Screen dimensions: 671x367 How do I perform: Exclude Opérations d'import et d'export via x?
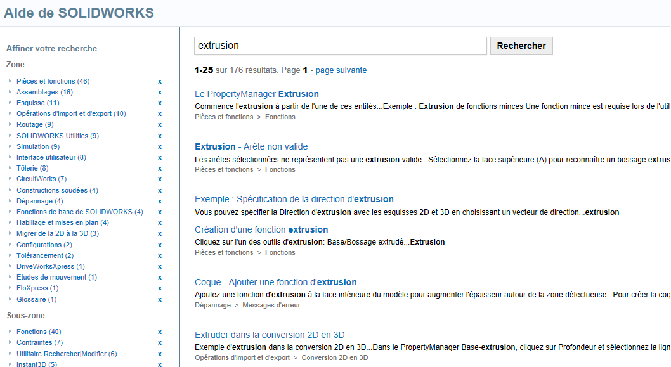click(160, 114)
